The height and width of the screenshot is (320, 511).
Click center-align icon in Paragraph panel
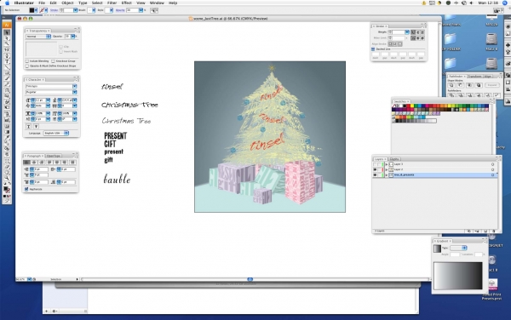click(x=34, y=162)
